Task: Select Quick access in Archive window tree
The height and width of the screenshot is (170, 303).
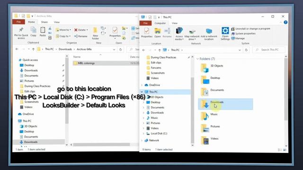Action: point(28,60)
